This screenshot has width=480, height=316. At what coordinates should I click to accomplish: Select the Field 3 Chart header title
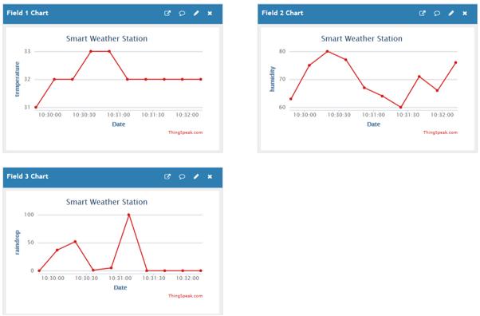click(28, 176)
